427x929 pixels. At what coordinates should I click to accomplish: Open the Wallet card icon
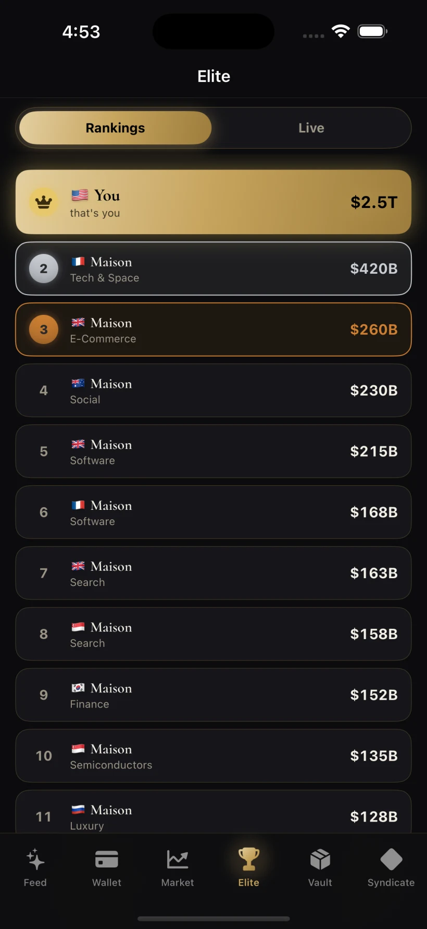coord(107,860)
